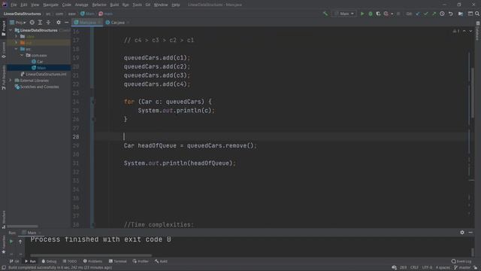Image resolution: width=481 pixels, height=271 pixels.
Task: Switch to the Car.java editor tab
Action: click(x=117, y=23)
